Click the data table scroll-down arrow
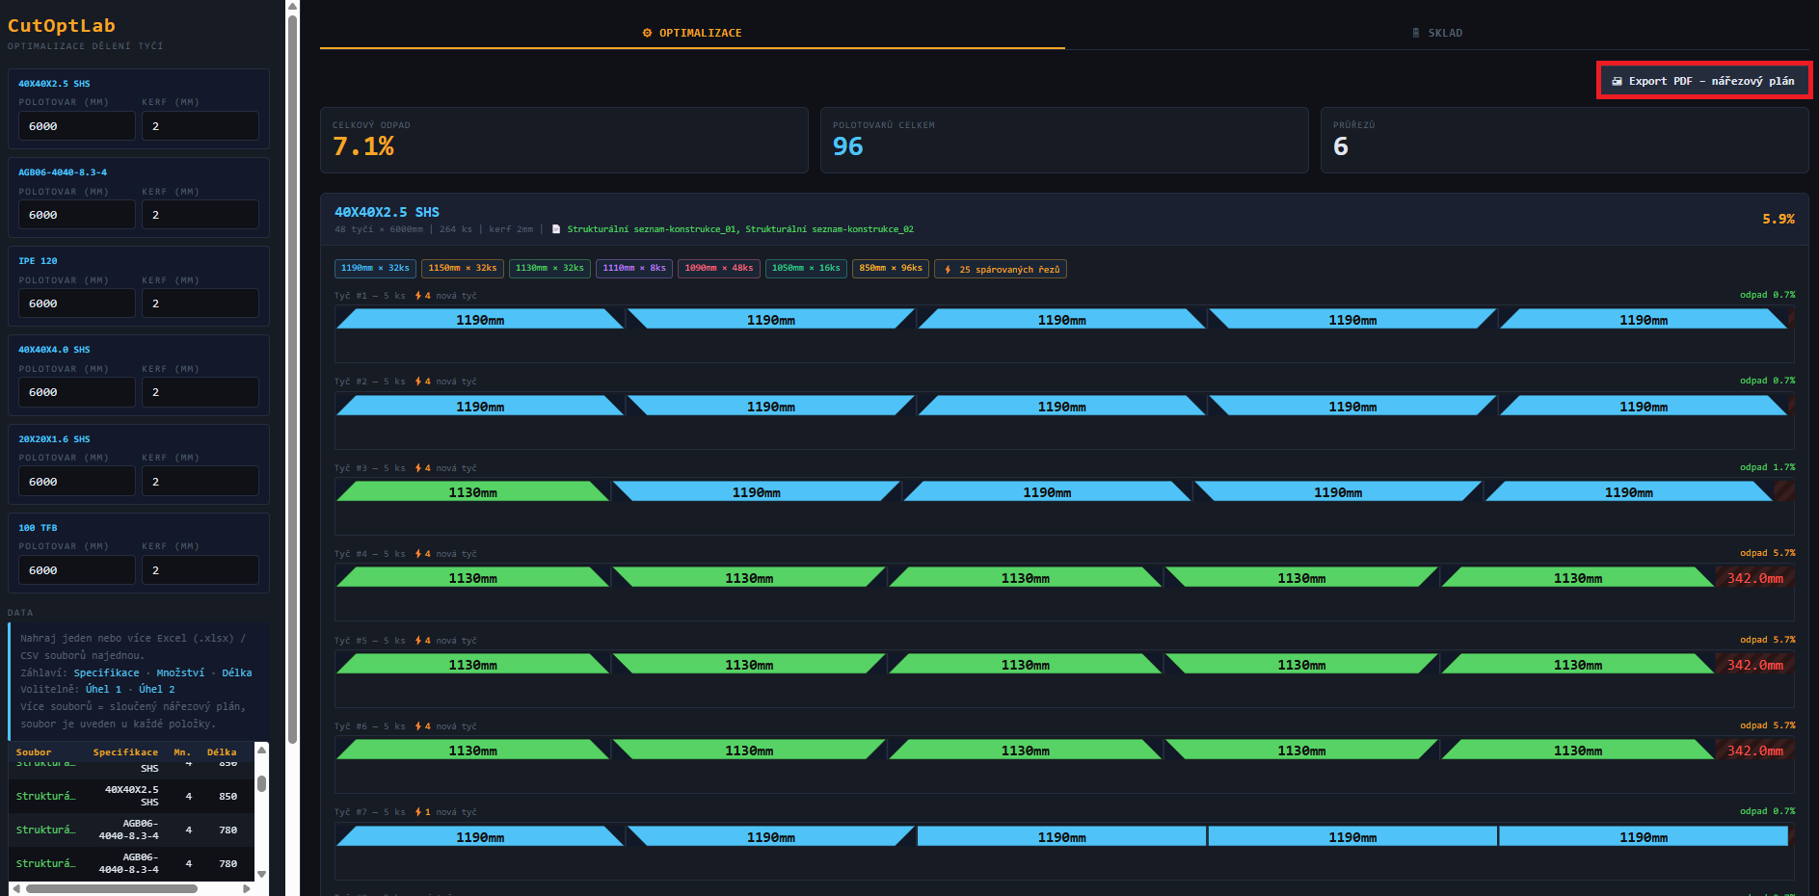1819x896 pixels. [261, 874]
